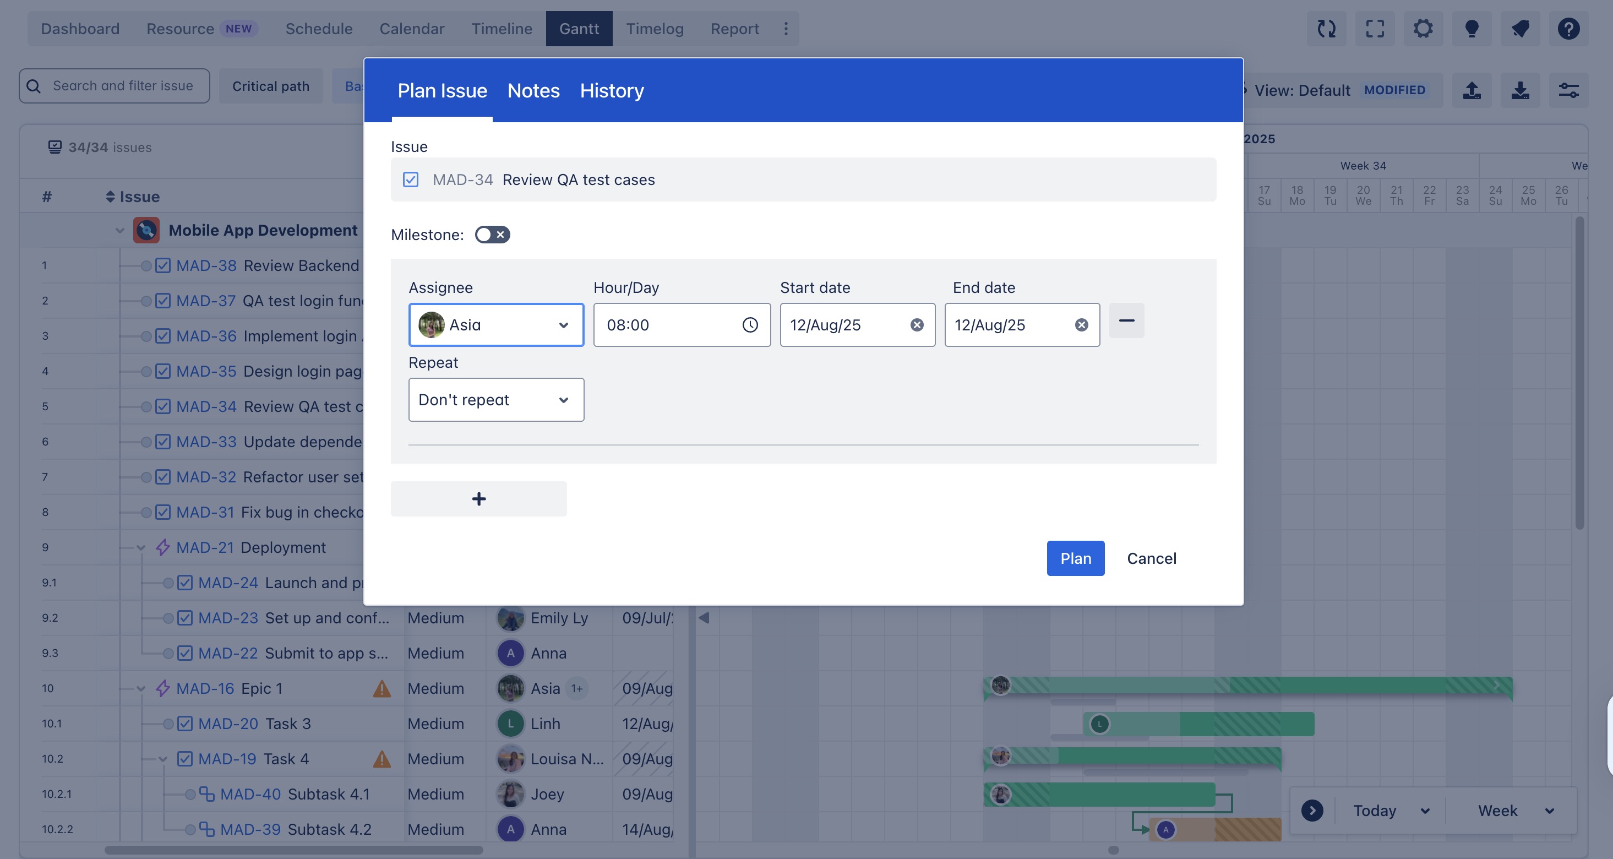
Task: Toggle the MAD-34 issue checkbox in dialog
Action: click(411, 180)
